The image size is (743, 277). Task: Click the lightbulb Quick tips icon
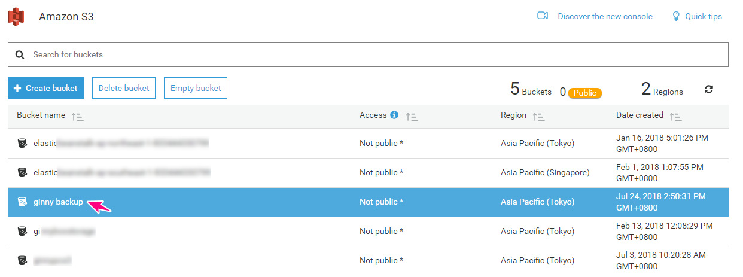pyautogui.click(x=676, y=16)
